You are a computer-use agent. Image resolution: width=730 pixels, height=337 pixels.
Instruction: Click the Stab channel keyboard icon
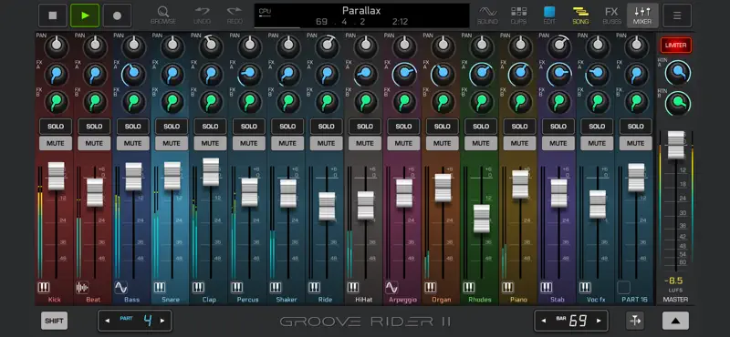click(546, 287)
